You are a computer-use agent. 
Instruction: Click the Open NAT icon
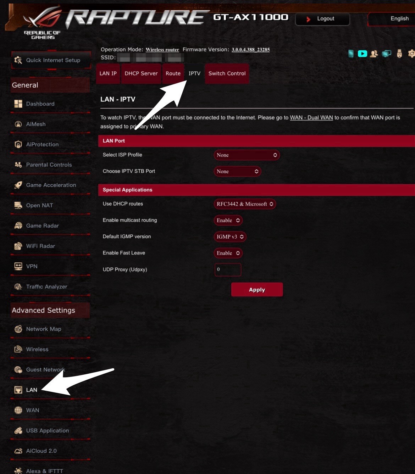pyautogui.click(x=18, y=205)
